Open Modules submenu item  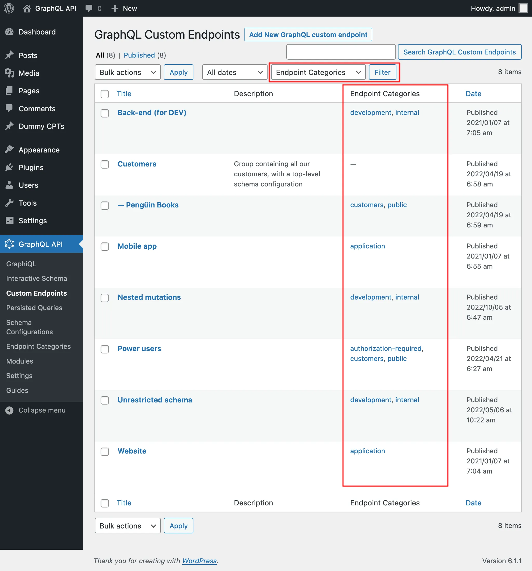20,361
